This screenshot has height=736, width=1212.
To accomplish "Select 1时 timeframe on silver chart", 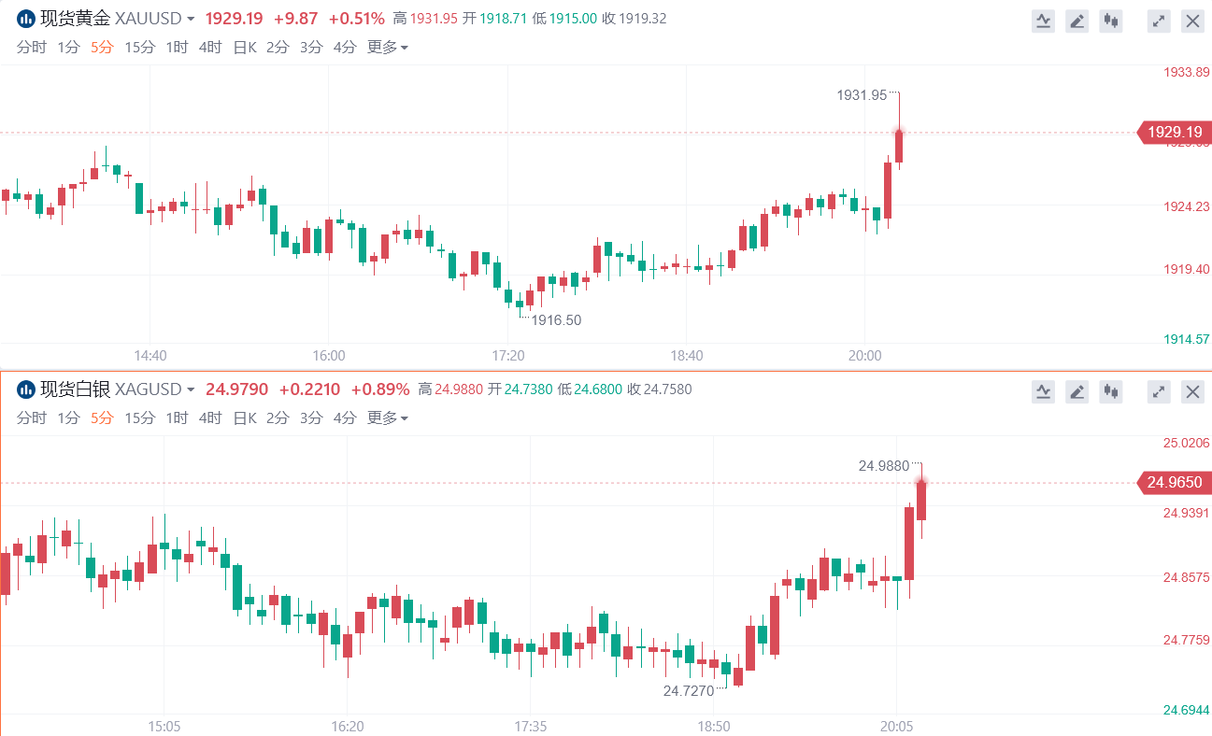I will pyautogui.click(x=177, y=418).
